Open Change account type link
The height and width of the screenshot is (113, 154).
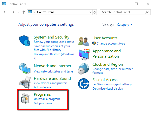(x=109, y=44)
